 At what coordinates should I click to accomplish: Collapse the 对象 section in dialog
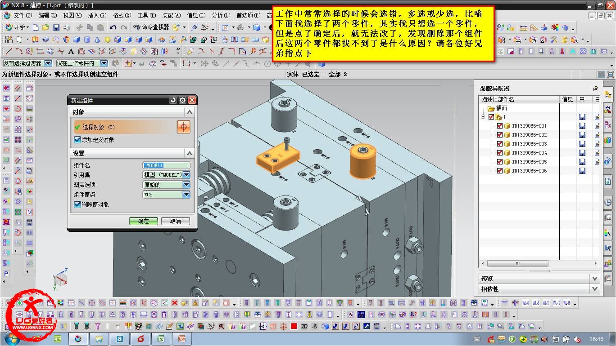(x=190, y=112)
